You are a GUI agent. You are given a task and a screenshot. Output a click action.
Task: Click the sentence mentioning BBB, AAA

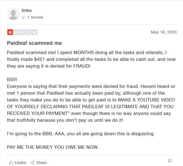click(81, 134)
